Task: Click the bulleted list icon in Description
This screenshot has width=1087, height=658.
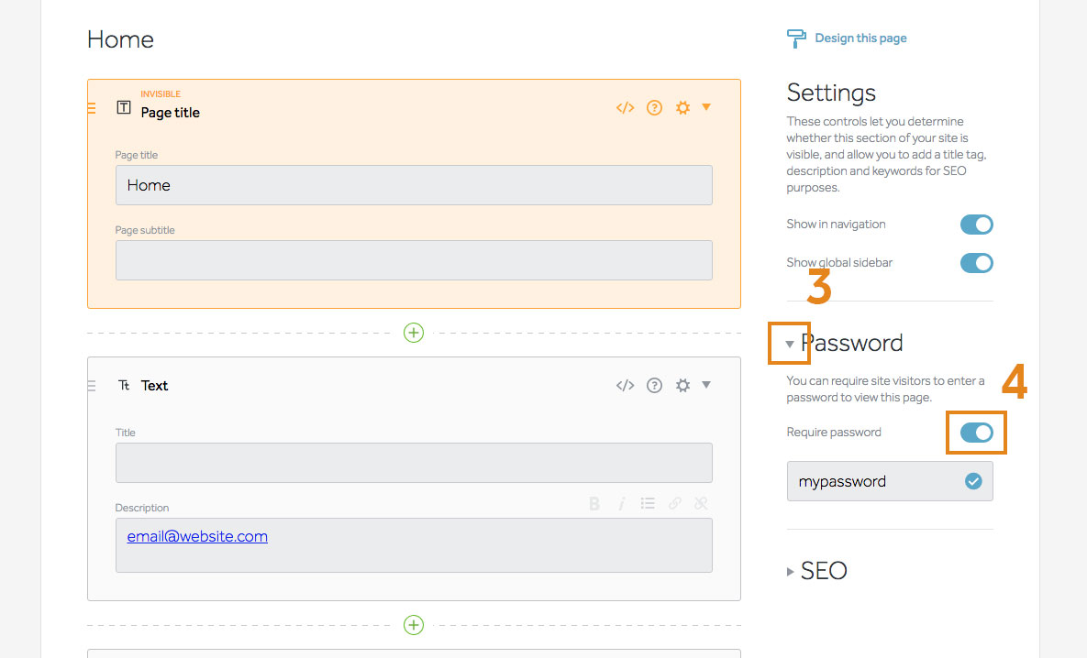Action: tap(648, 503)
